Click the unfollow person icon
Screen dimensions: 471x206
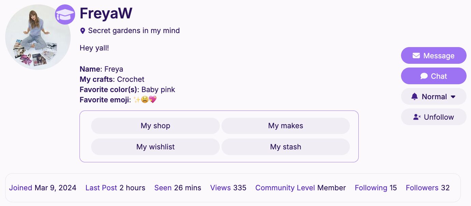417,117
